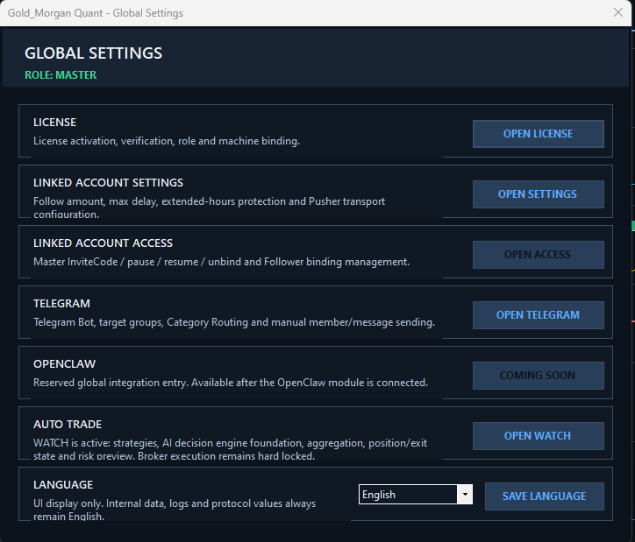This screenshot has height=542, width=635.
Task: Click the OPEN LICENSE button
Action: tap(539, 134)
